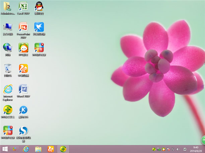Launch the Word 2007 desktop shortcut
The image size is (205, 153).
23,89
